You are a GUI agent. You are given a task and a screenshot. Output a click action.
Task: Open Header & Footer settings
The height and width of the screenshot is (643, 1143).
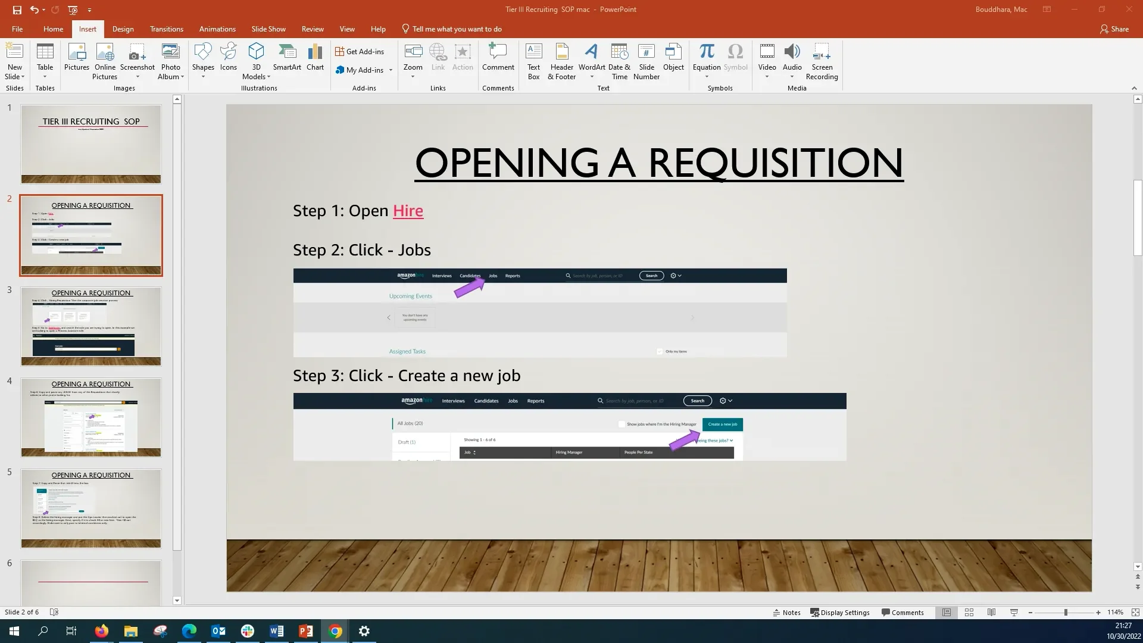tap(561, 61)
